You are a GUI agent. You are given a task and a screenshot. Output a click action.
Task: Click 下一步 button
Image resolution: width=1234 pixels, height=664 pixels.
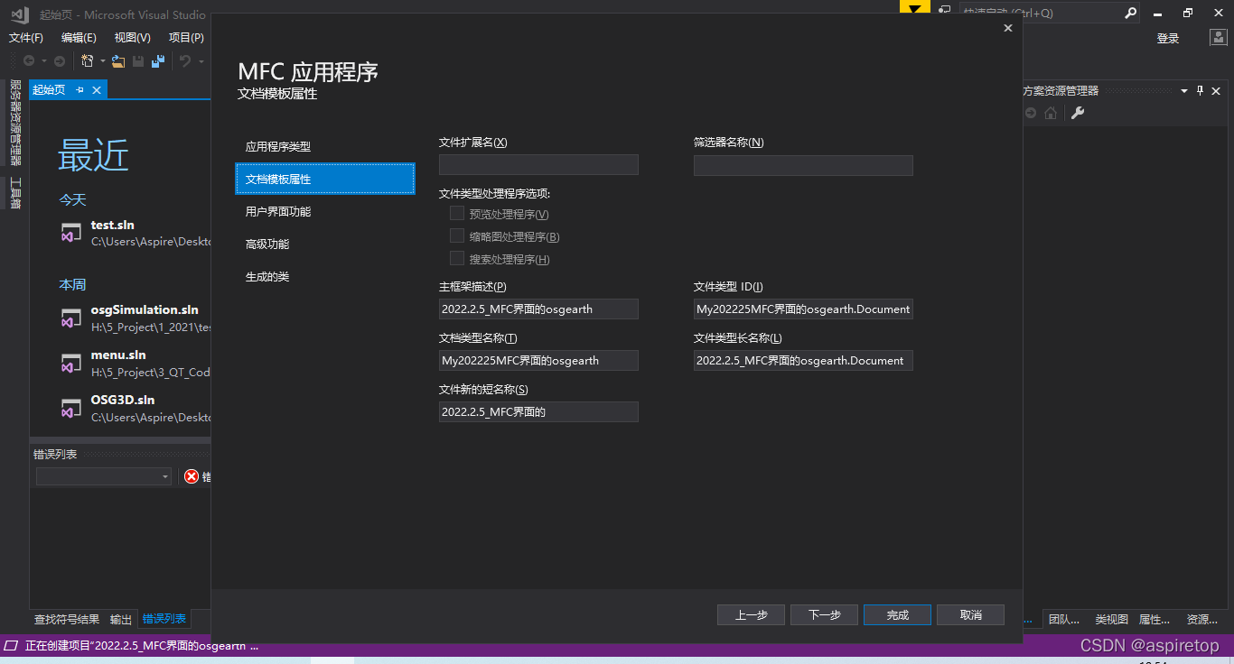coord(824,614)
